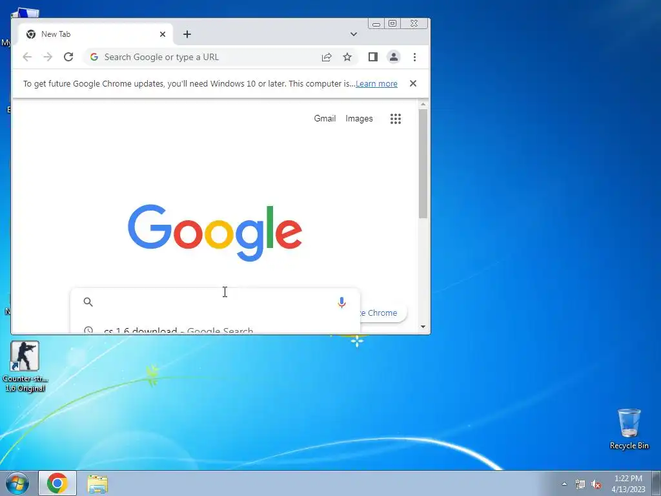The height and width of the screenshot is (496, 661).
Task: Close the New Tab tab
Action: (163, 34)
